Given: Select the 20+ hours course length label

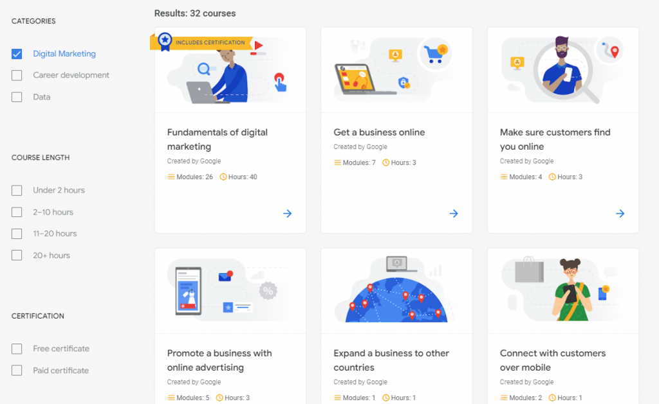Looking at the screenshot, I should 51,256.
